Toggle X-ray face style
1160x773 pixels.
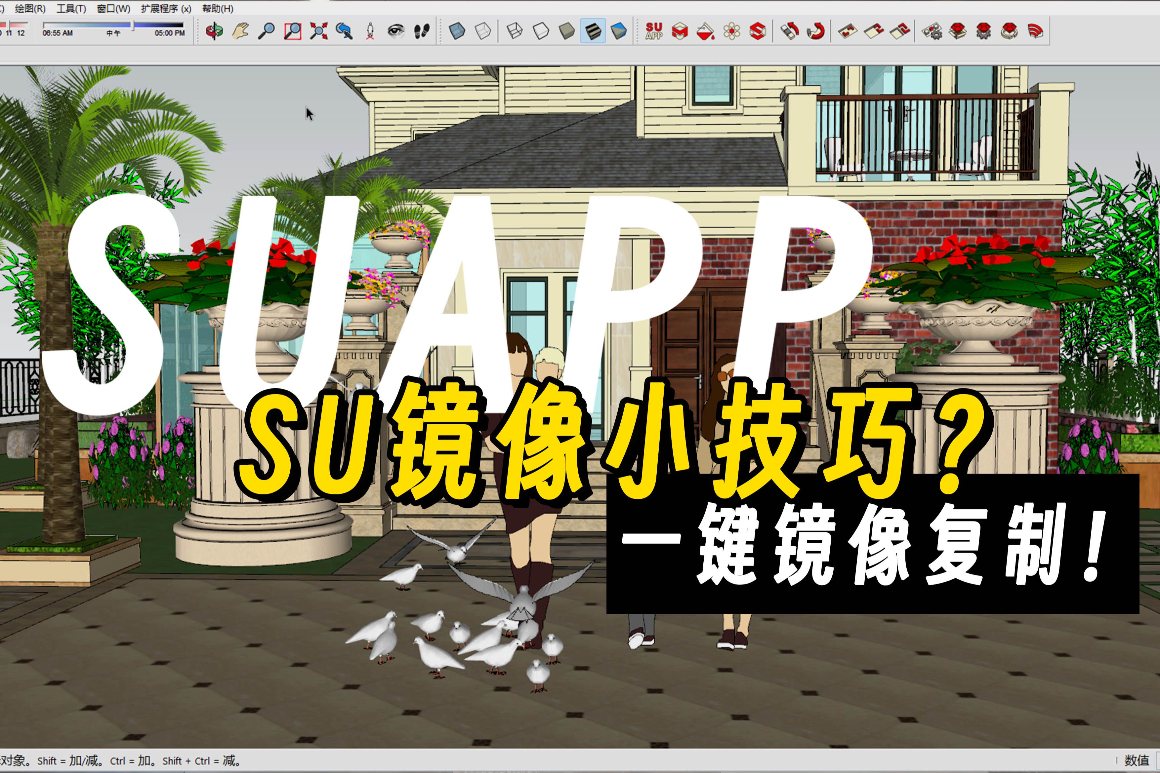point(457,31)
